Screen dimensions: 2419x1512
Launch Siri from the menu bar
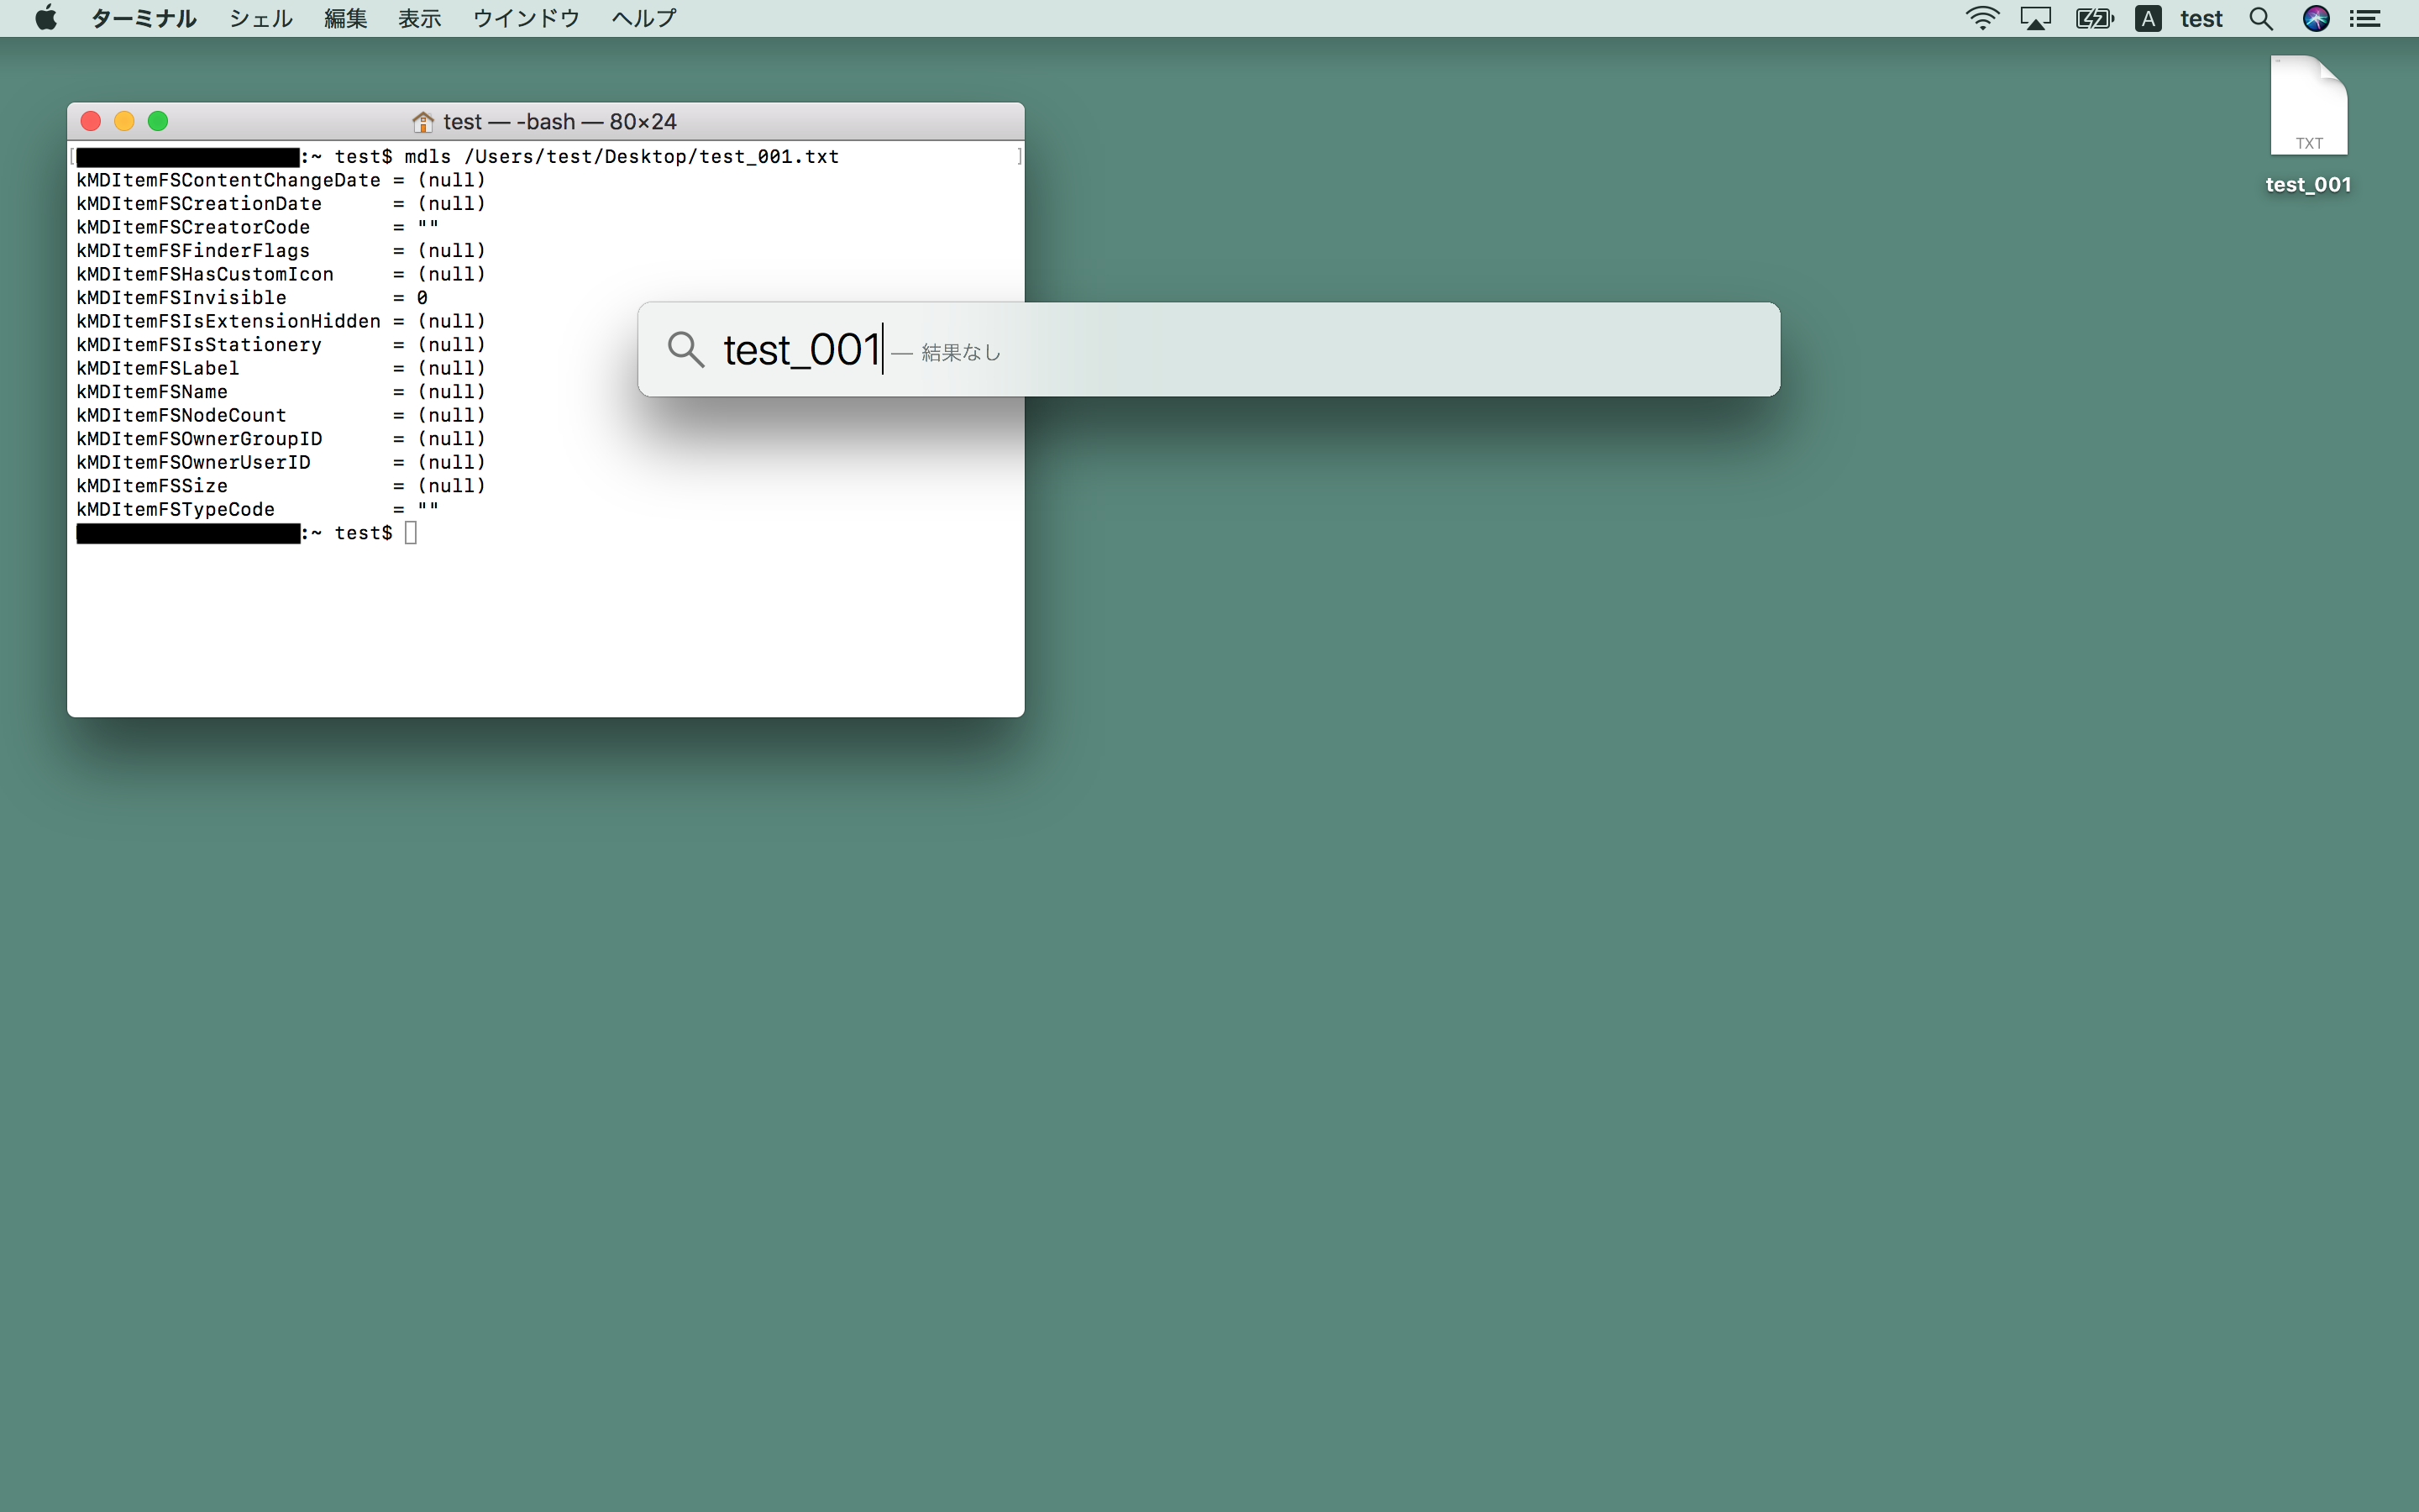point(2315,18)
